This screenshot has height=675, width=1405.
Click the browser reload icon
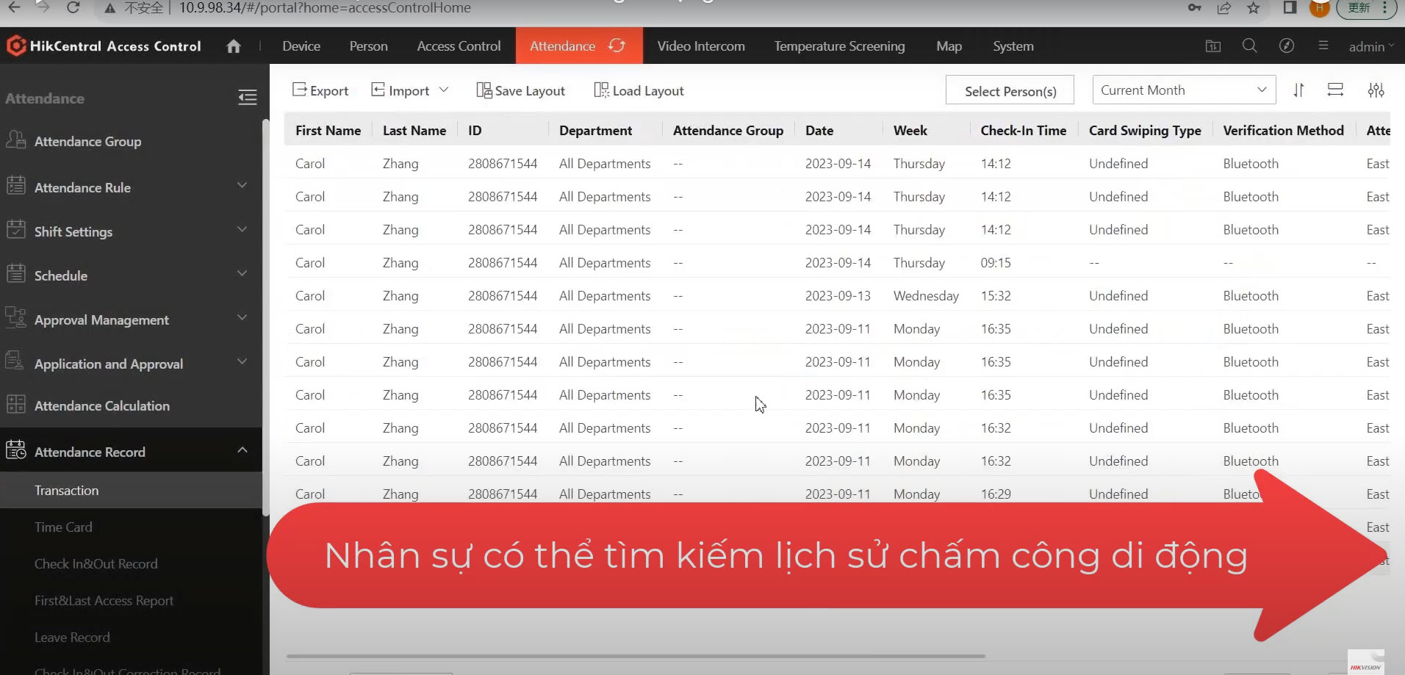[73, 7]
